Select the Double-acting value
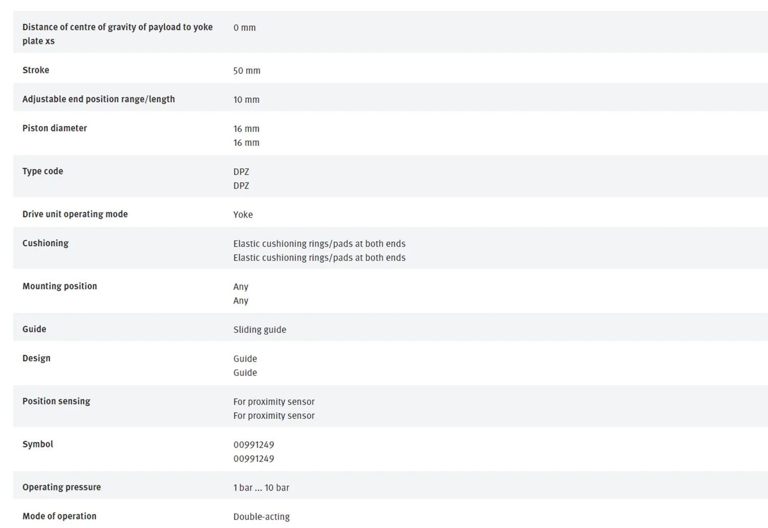 (x=262, y=517)
